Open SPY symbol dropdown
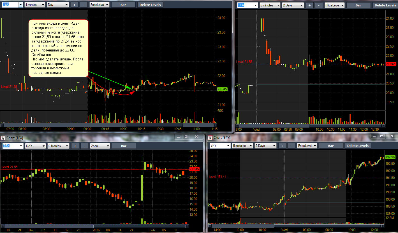 click(220, 146)
